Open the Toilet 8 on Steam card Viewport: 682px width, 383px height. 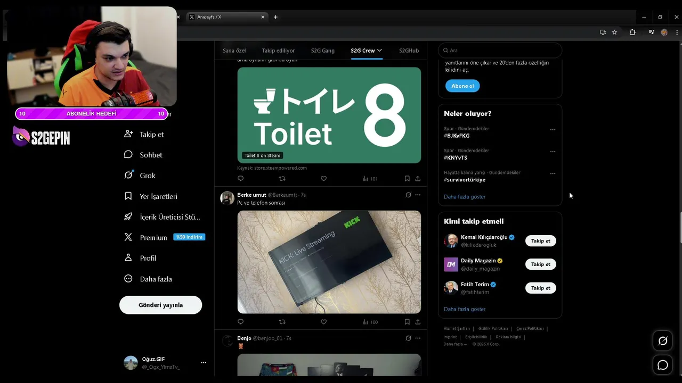coord(329,115)
